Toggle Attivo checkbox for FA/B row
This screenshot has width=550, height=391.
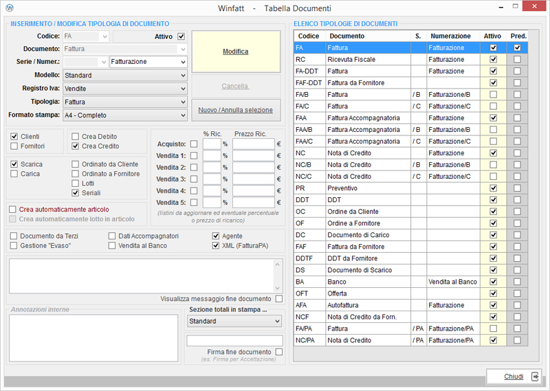click(493, 94)
